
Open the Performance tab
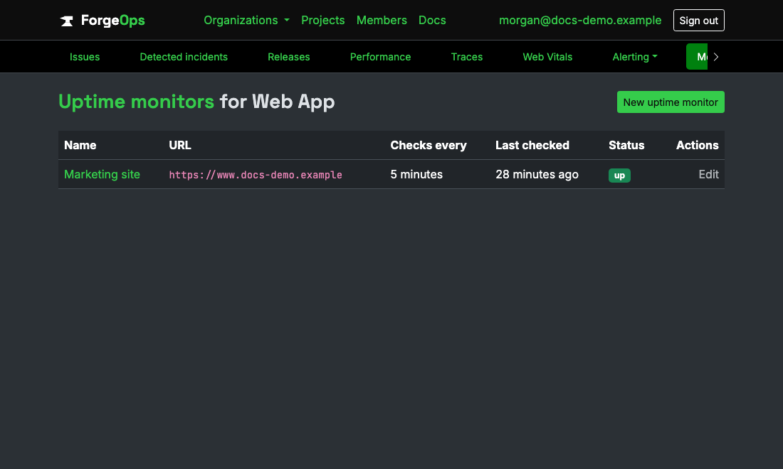point(380,57)
